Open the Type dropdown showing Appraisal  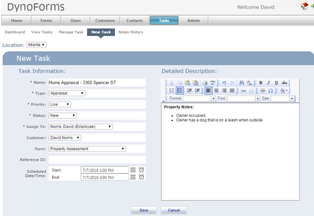(x=67, y=93)
